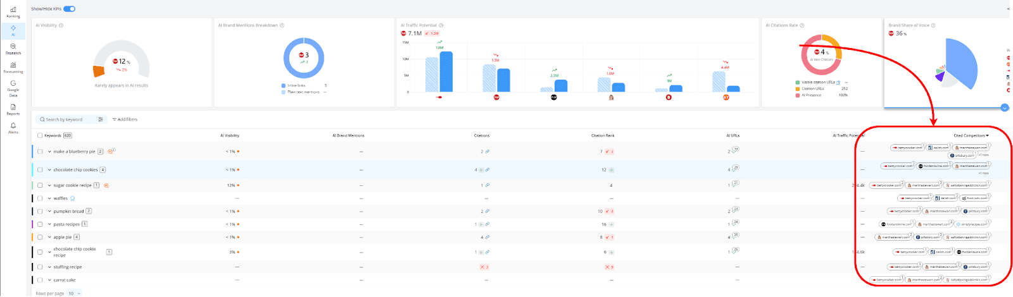Click award badge icon beside waffles

pyautogui.click(x=73, y=198)
